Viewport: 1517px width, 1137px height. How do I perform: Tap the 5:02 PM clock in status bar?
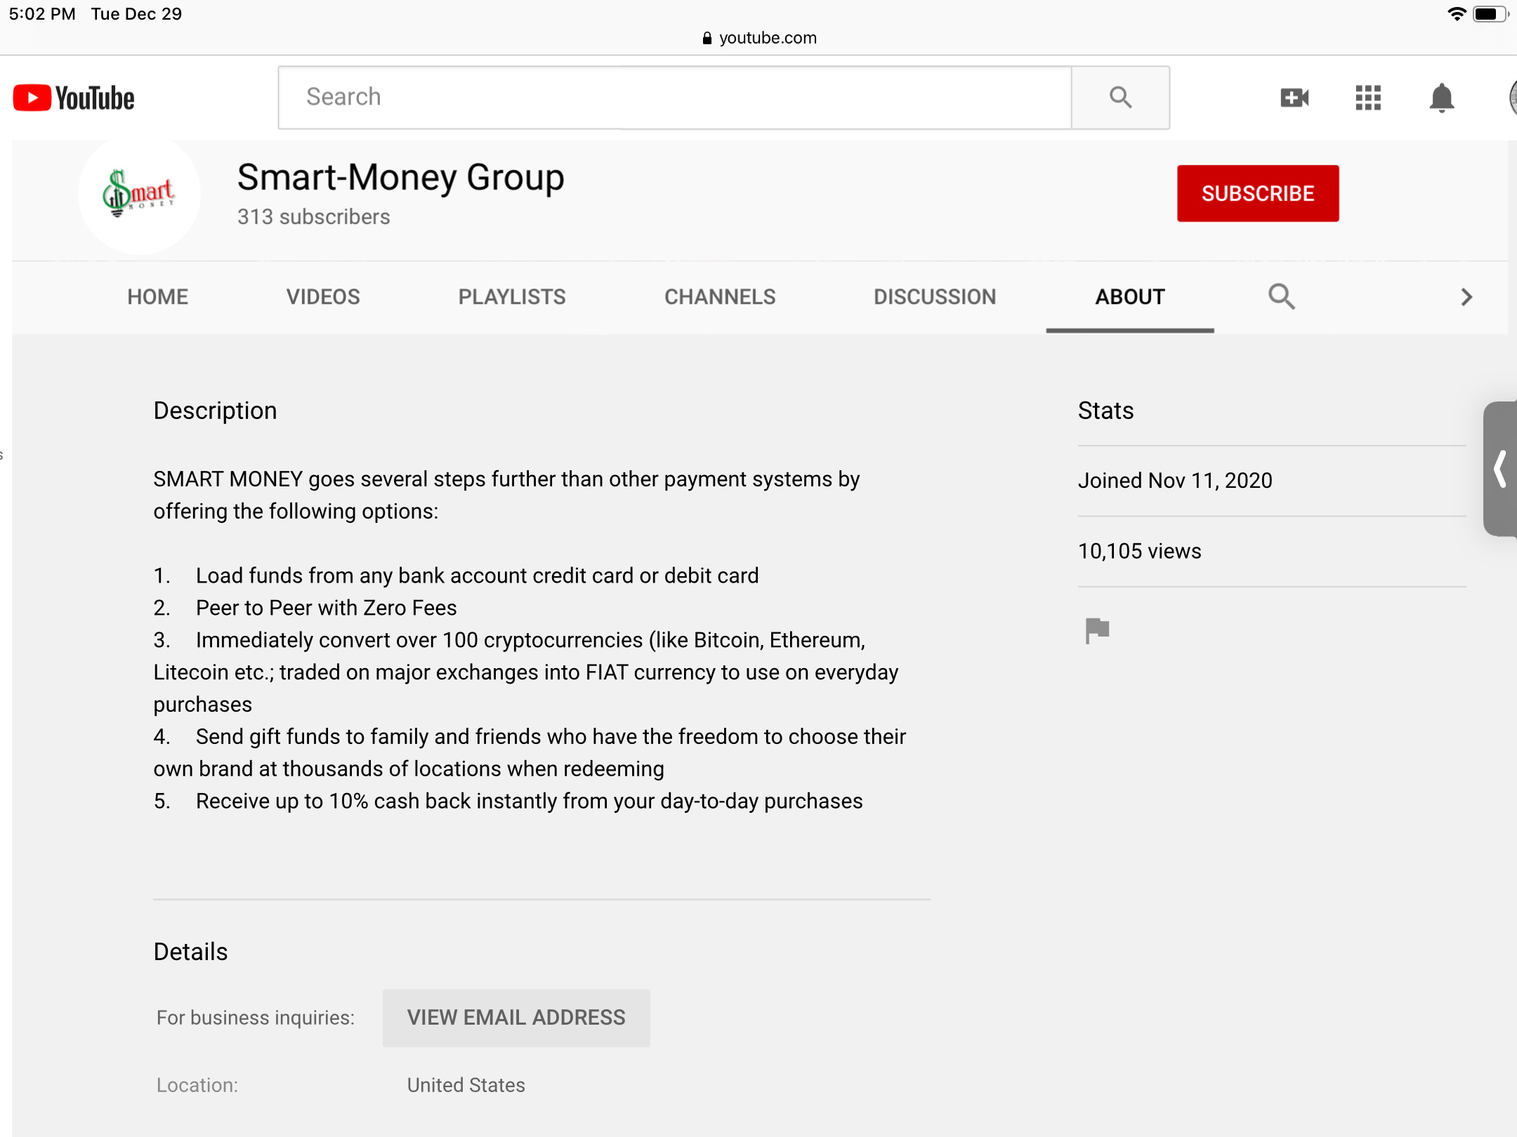point(42,14)
